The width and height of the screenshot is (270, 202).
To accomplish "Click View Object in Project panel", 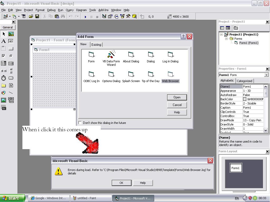I will click(x=228, y=28).
